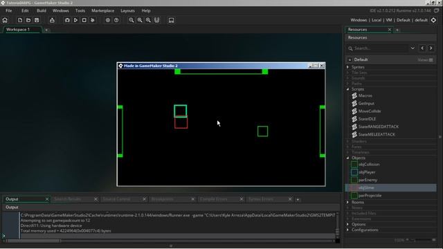Click the Output horizontal scrollbar

[34, 241]
